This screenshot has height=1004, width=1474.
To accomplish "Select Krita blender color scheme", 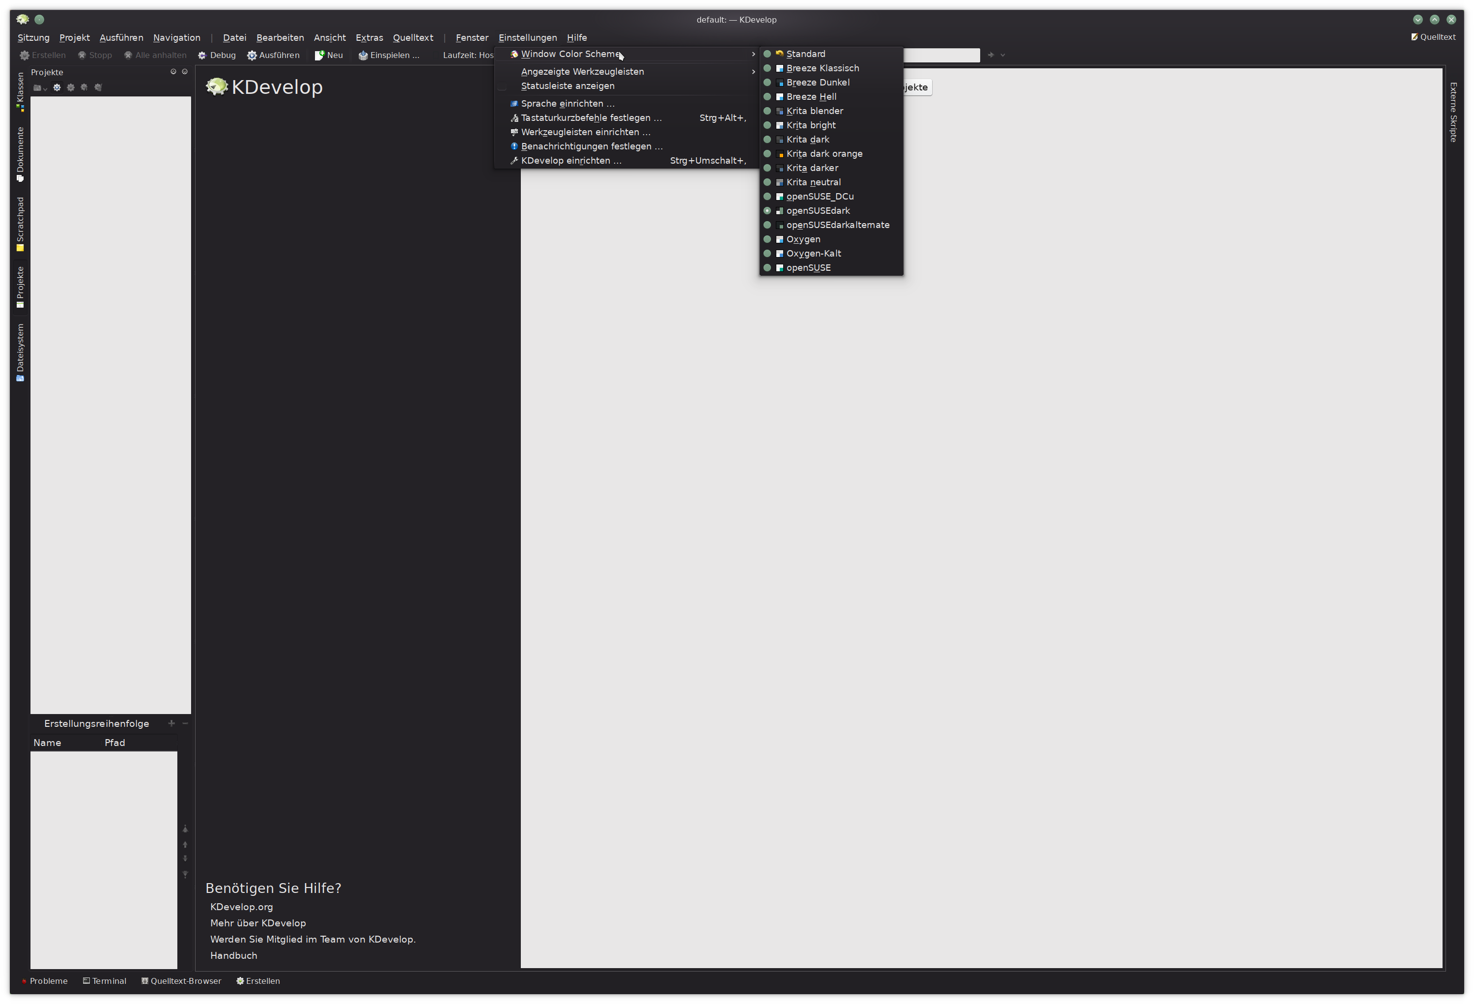I will pos(831,111).
